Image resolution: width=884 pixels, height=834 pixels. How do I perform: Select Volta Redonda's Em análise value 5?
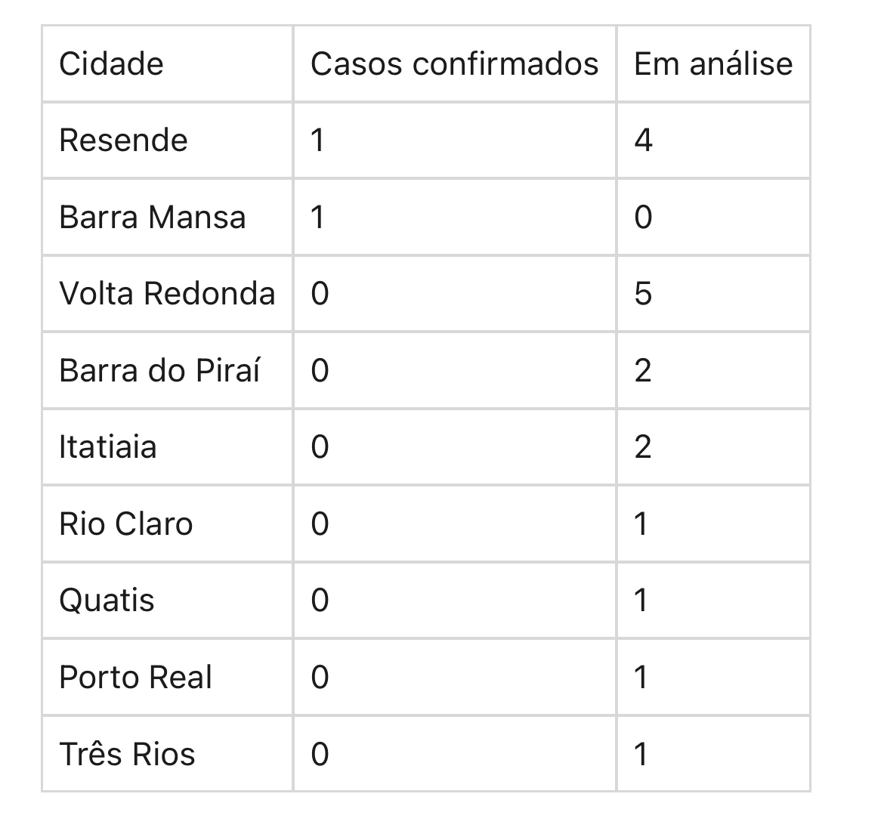pyautogui.click(x=643, y=294)
